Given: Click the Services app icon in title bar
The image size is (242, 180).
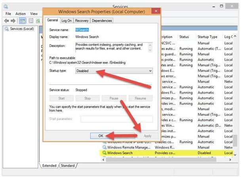Looking at the screenshot, I should (x=6, y=6).
